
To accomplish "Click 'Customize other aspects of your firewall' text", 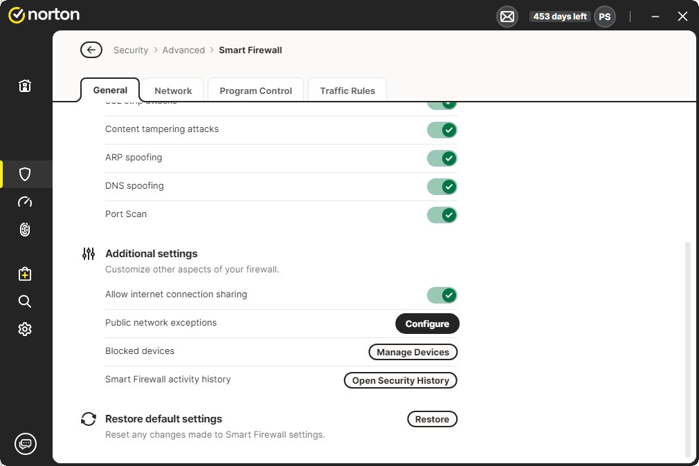I will point(192,270).
